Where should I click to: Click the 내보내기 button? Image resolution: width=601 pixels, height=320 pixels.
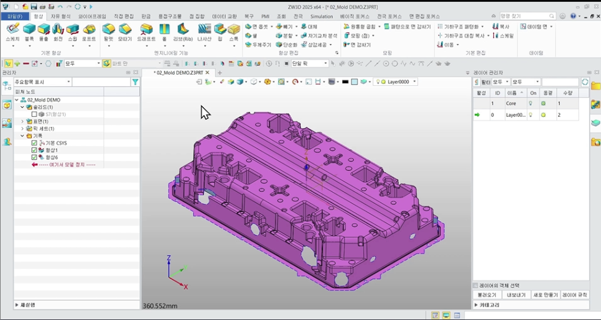[x=516, y=295]
